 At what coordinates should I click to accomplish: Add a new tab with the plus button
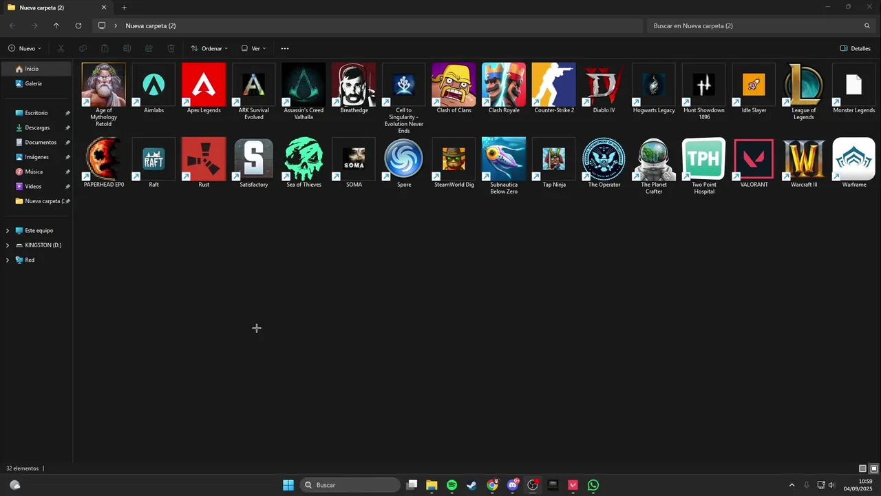pos(124,8)
